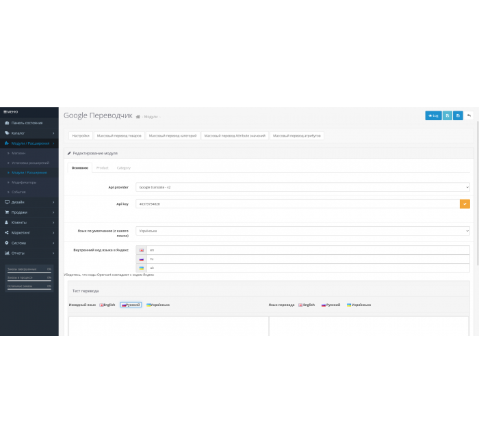Expand the Отчеты menu chevron

pos(53,253)
